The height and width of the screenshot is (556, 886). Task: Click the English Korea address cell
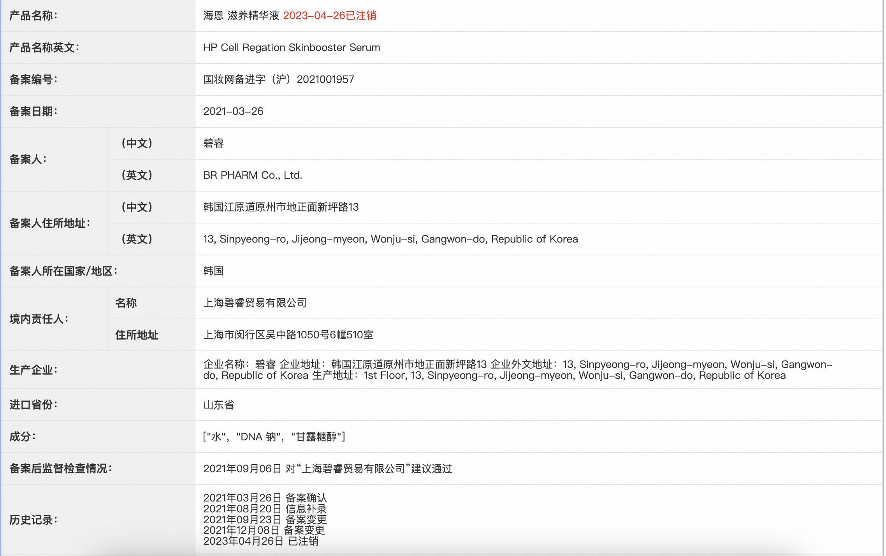[x=391, y=239]
